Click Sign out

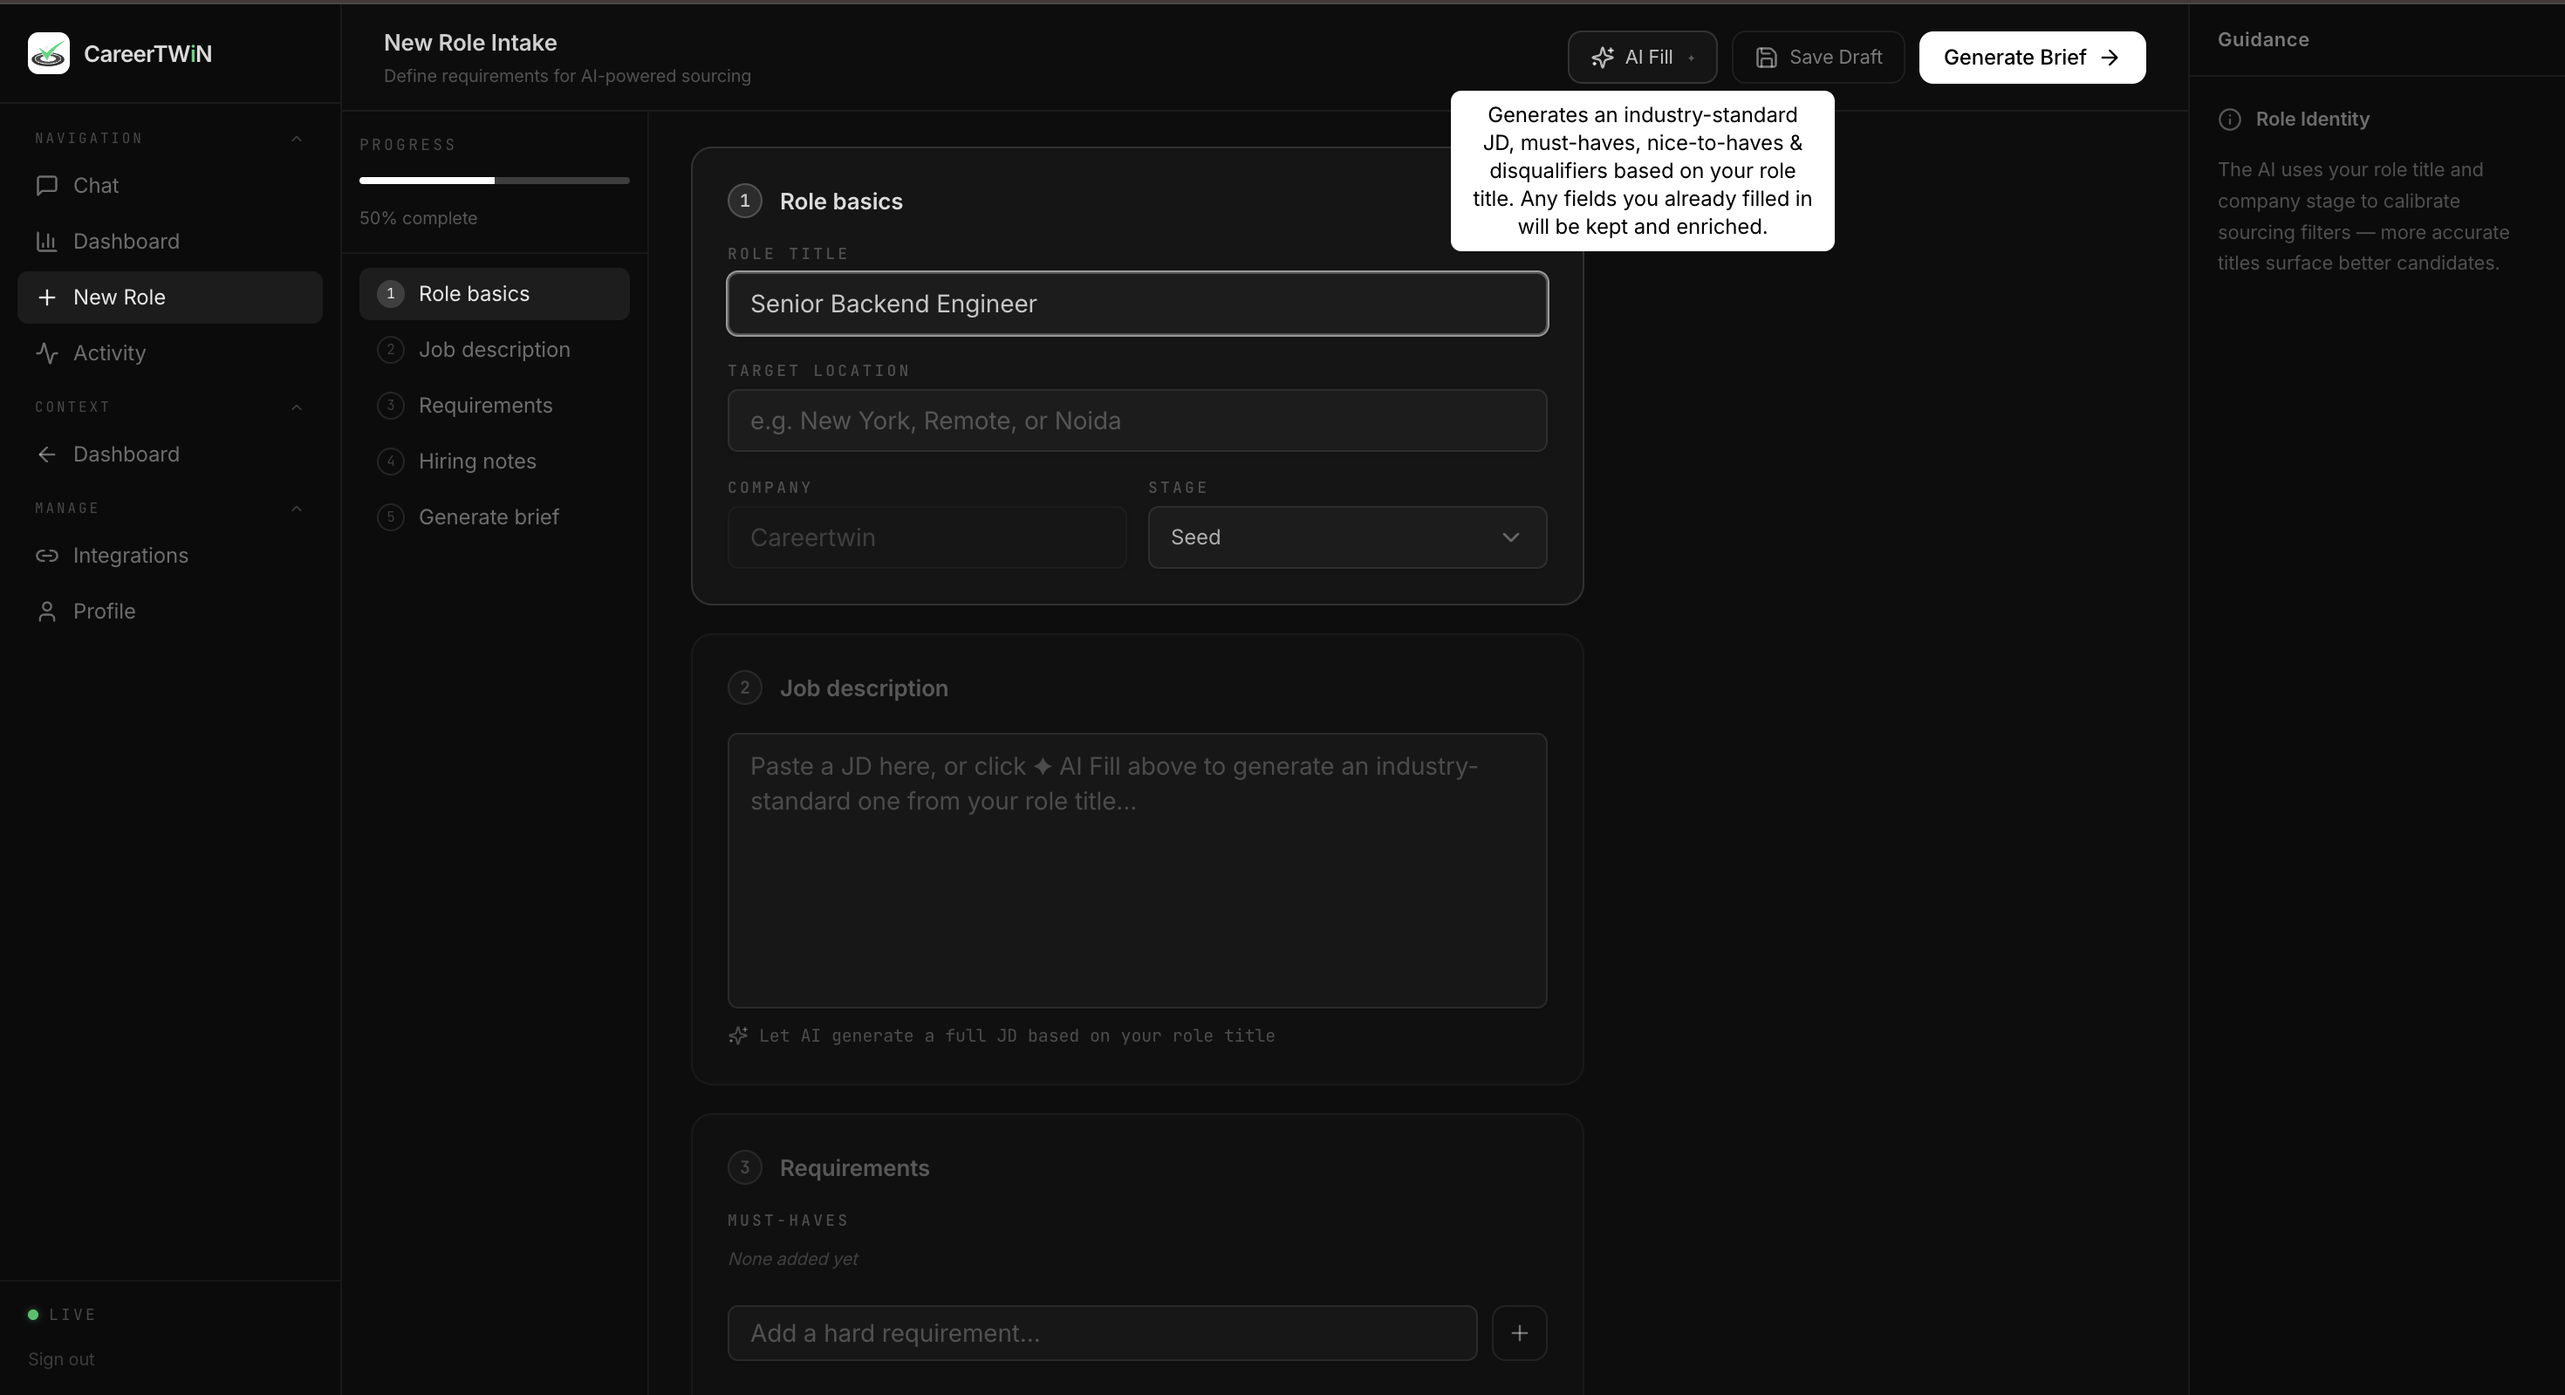[x=61, y=1359]
